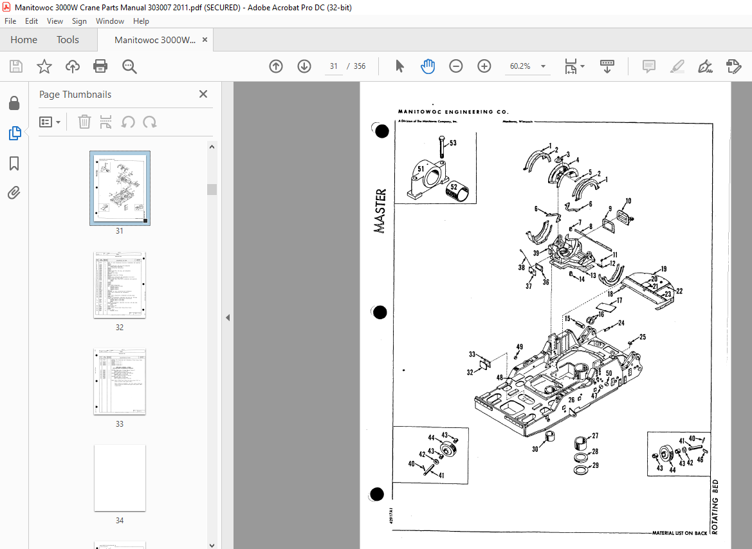Activate the hand pan tool

pyautogui.click(x=427, y=66)
